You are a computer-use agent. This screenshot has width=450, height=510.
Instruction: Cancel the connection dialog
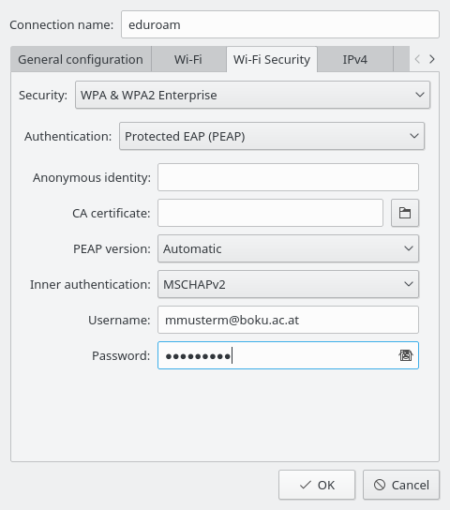(401, 485)
